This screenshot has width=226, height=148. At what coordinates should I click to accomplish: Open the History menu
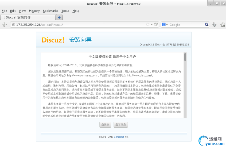point(34,11)
